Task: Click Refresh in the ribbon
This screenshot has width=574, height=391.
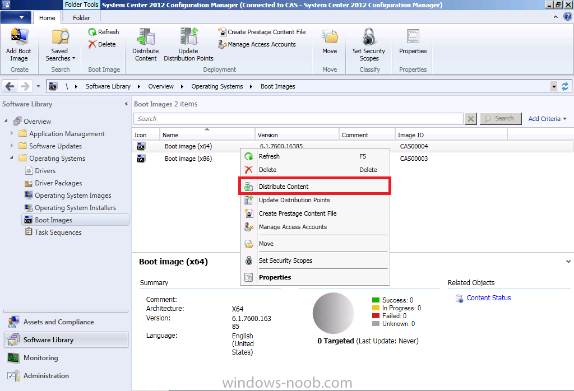Action: tap(104, 32)
